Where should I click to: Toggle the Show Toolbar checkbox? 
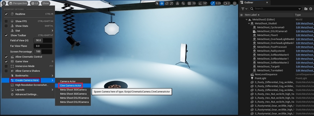(x=6, y=35)
